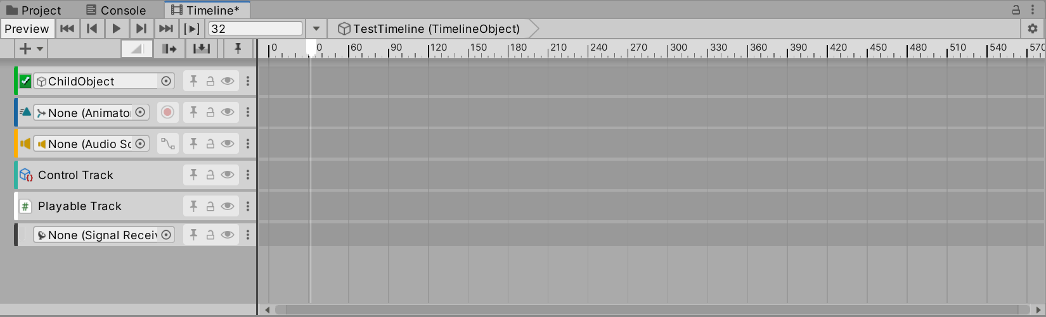Switch to the Project tab
This screenshot has height=317, width=1046.
click(34, 10)
